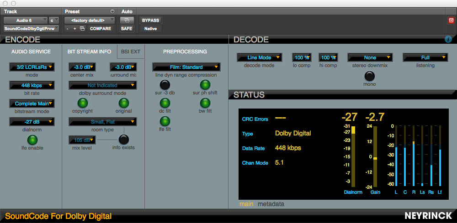Open the channel c selector
The height and width of the screenshot is (223, 457).
click(54, 21)
